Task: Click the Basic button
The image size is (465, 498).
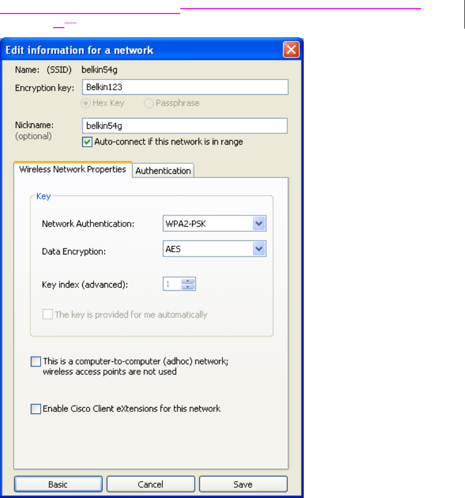Action: pyautogui.click(x=58, y=484)
